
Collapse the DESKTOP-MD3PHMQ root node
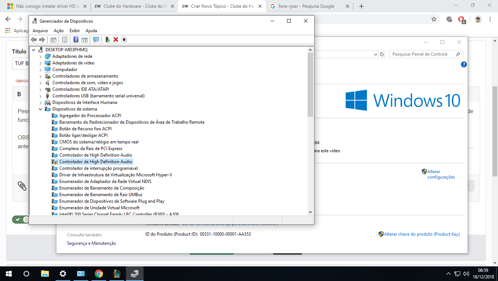pyautogui.click(x=34, y=50)
